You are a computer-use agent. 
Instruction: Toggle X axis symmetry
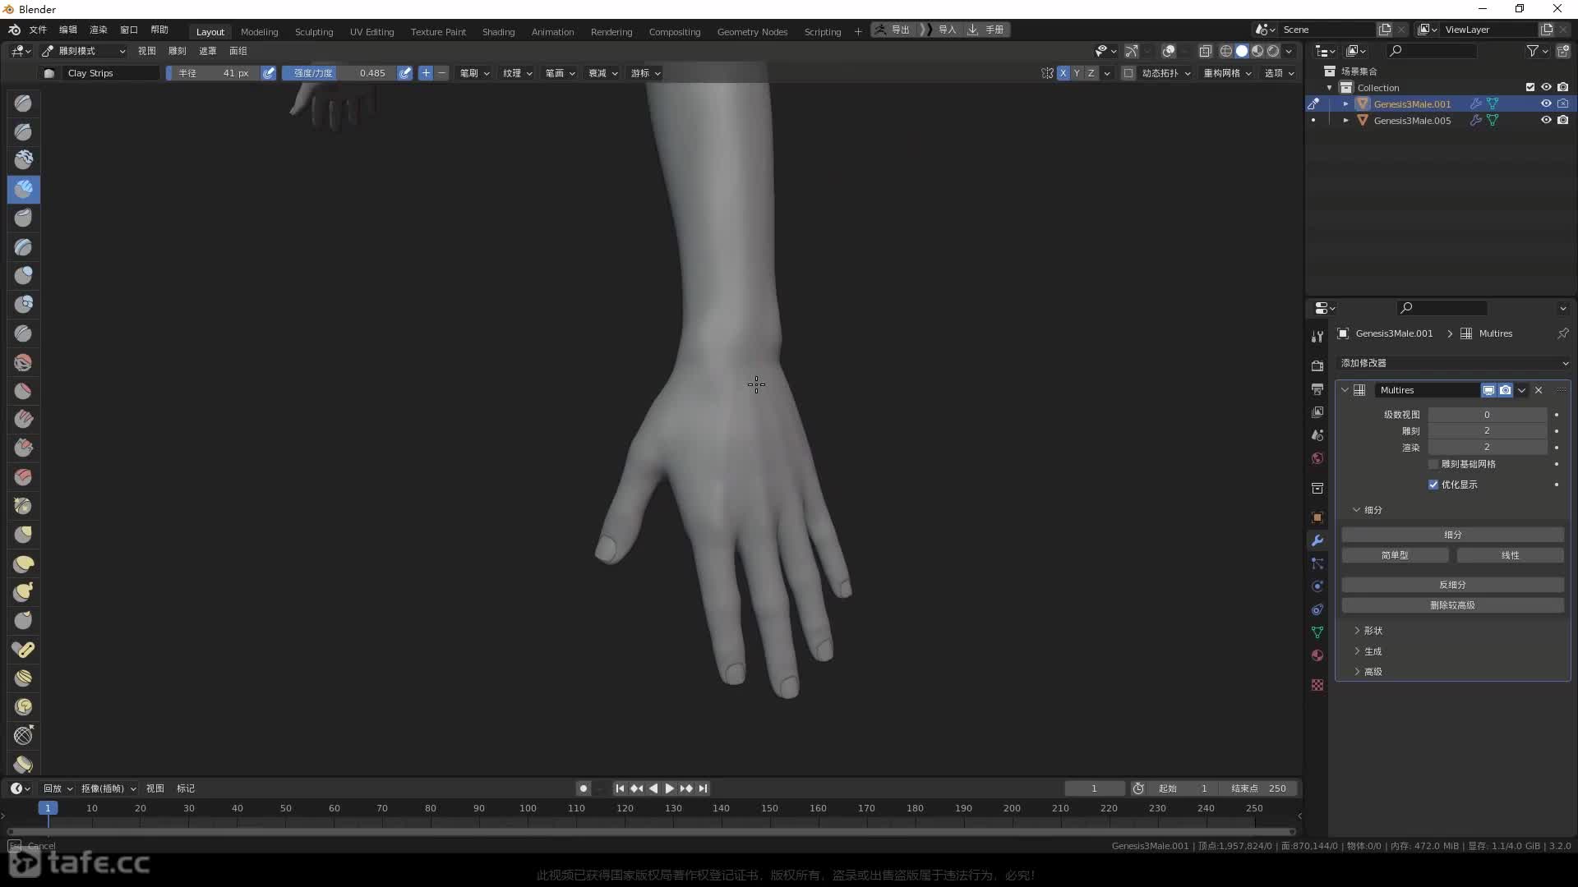coord(1064,73)
